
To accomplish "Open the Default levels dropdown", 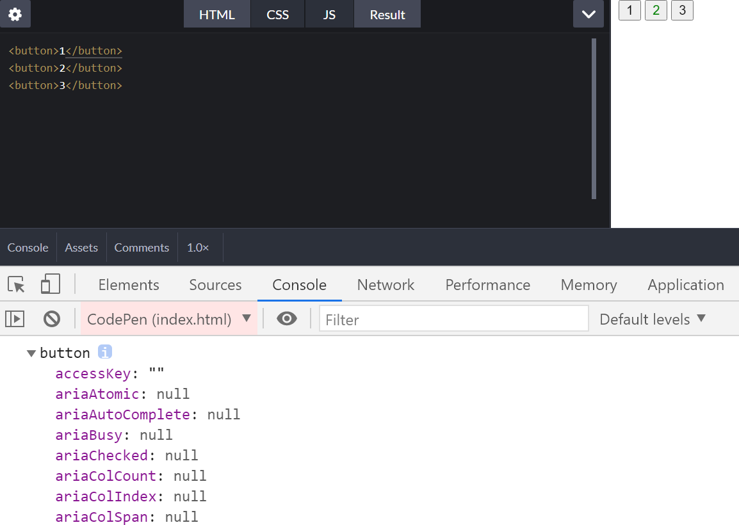I will tap(653, 319).
